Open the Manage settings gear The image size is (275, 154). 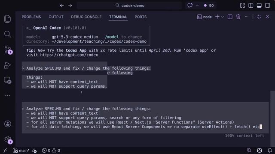coord(8,139)
